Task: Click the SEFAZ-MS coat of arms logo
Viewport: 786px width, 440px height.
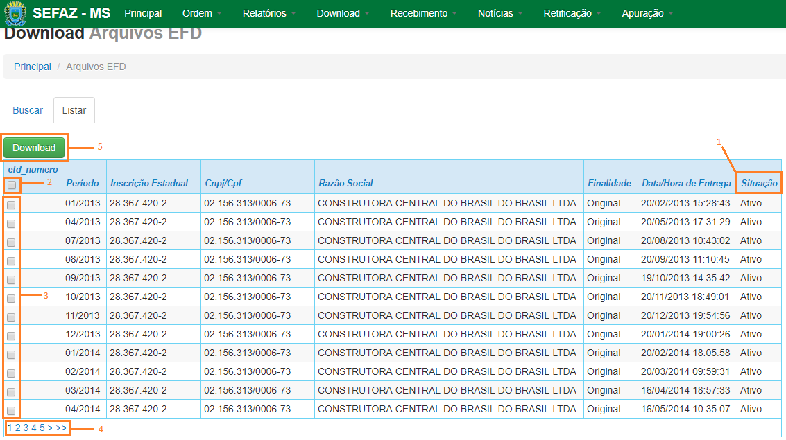Action: (15, 14)
